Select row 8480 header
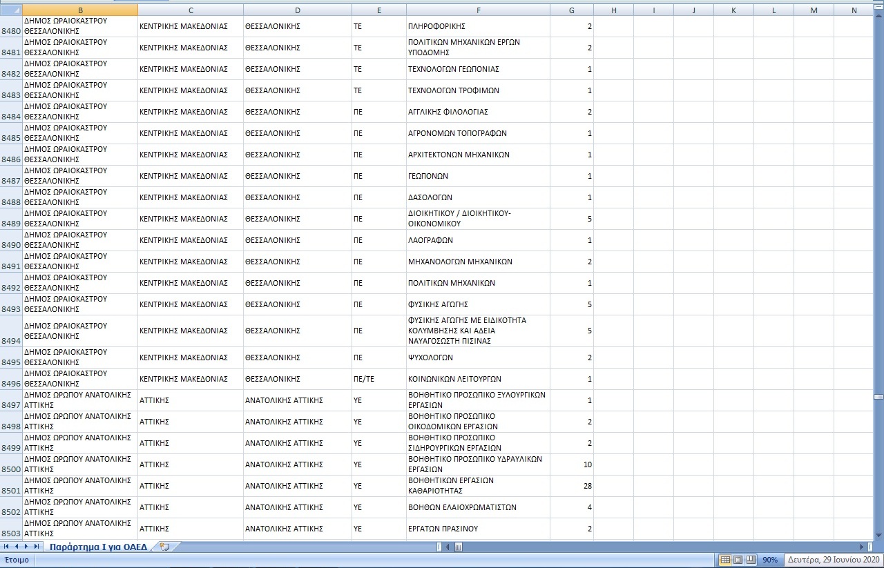884x568 pixels. pyautogui.click(x=11, y=26)
